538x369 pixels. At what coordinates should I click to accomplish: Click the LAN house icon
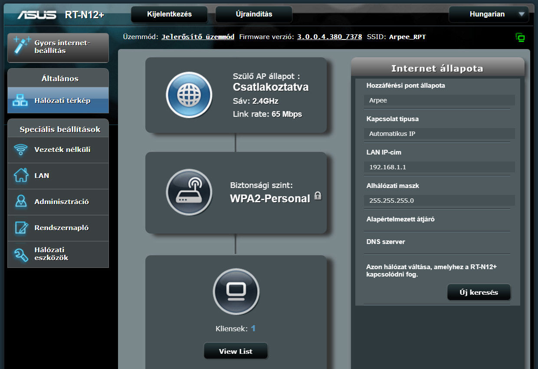click(x=21, y=175)
